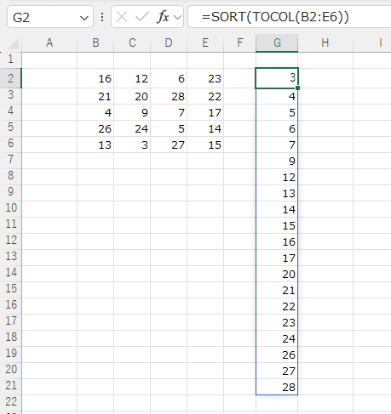391x414 pixels.
Task: Select row 21 header
Action: 11,386
